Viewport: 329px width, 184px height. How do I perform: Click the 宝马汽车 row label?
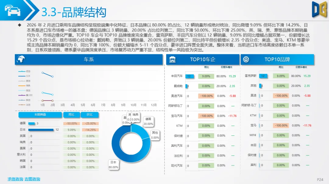[x=177, y=116]
